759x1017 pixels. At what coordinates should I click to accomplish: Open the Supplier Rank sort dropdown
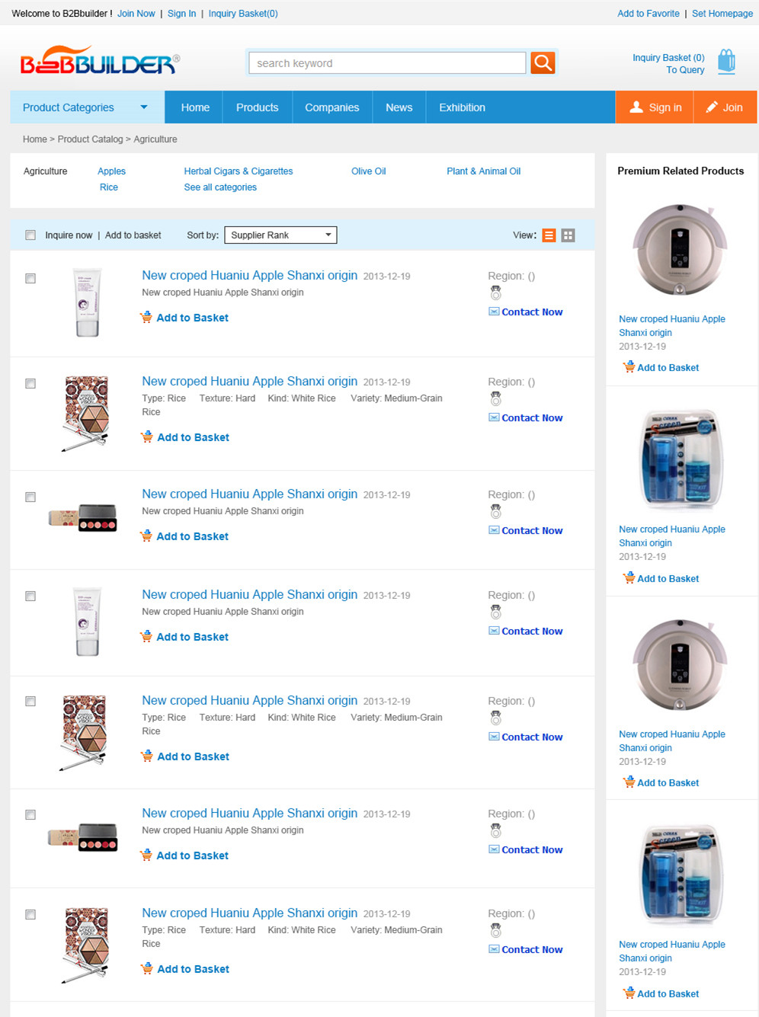click(x=280, y=235)
